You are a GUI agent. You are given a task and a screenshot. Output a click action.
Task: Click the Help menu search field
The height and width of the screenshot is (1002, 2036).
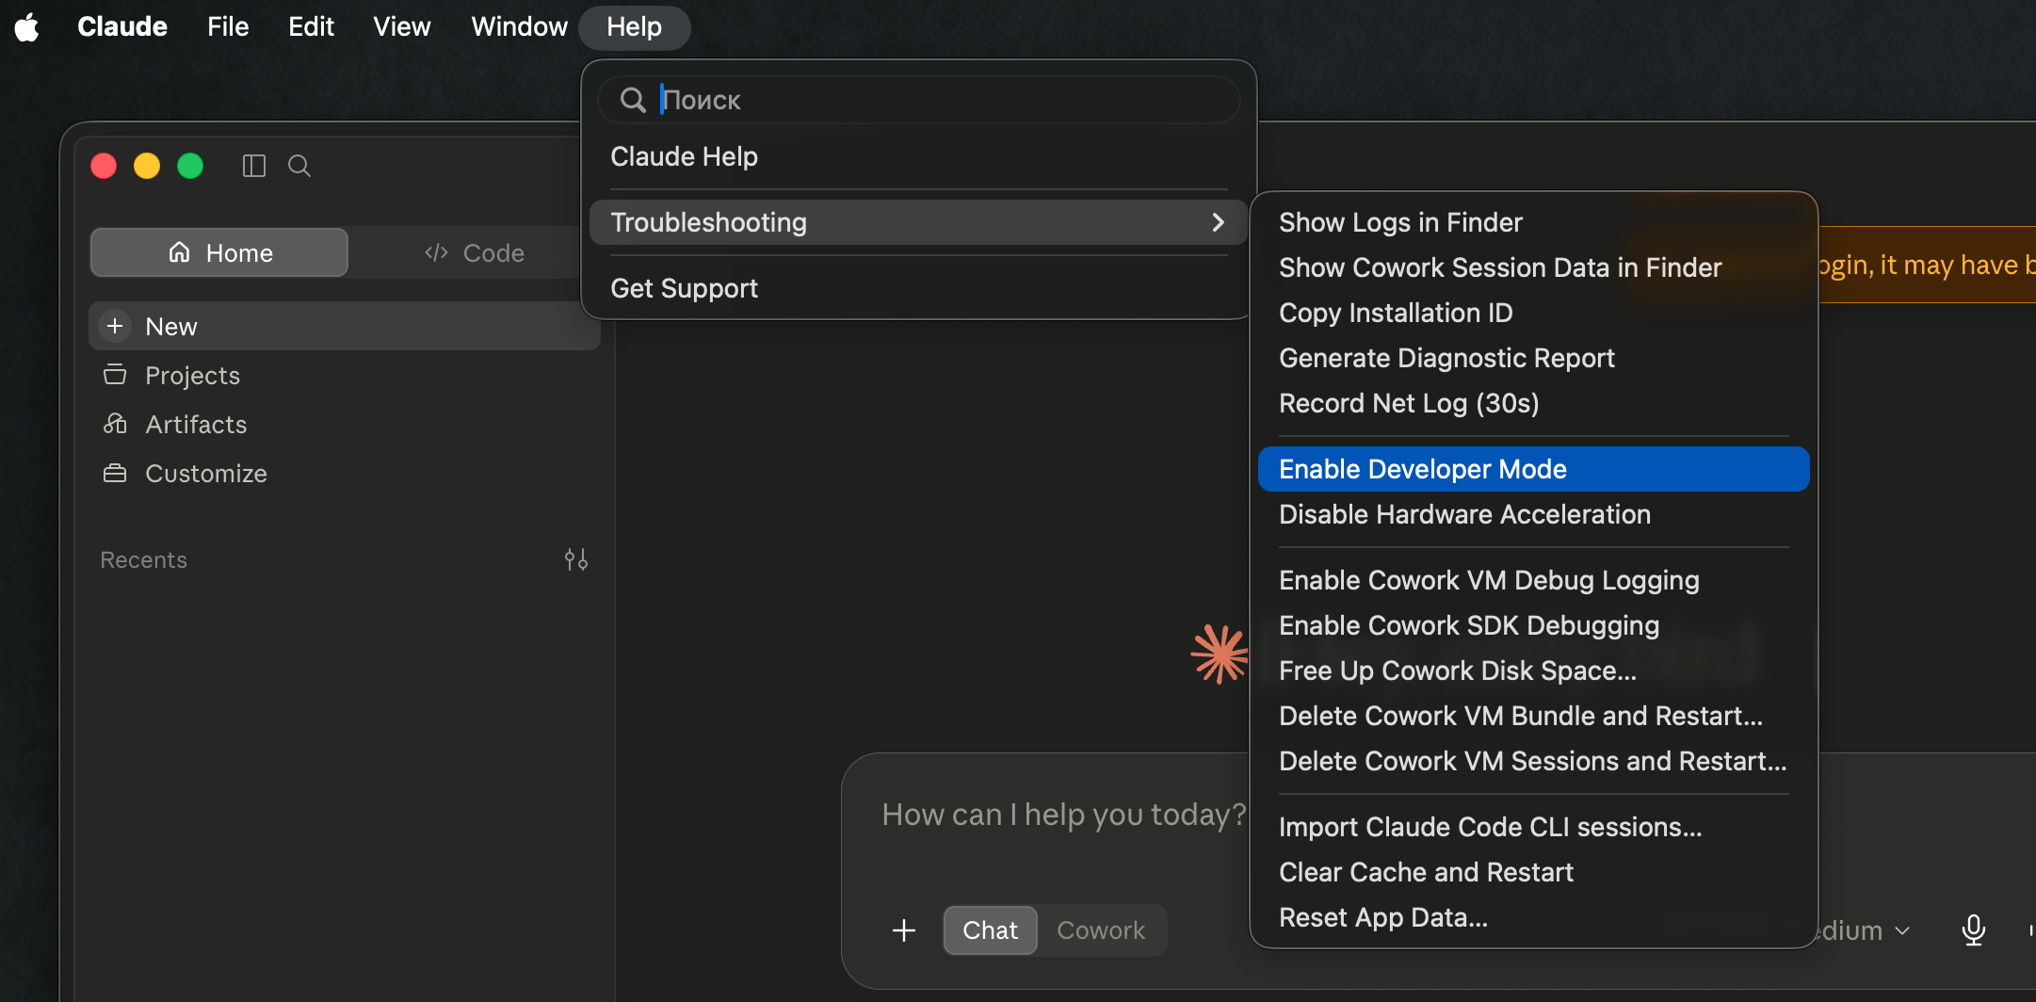coord(919,100)
